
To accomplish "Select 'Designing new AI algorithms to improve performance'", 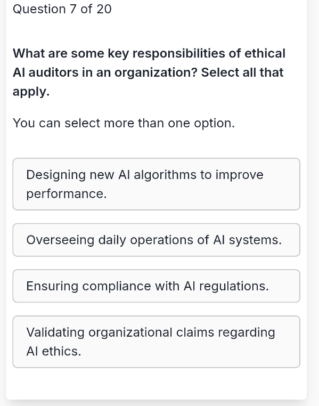I will pyautogui.click(x=156, y=184).
